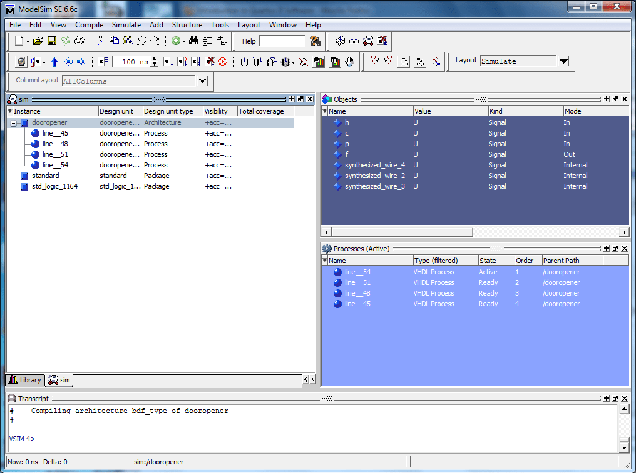Open the Layout dropdown showing Simulate
Image resolution: width=636 pixels, height=473 pixels.
(x=563, y=61)
